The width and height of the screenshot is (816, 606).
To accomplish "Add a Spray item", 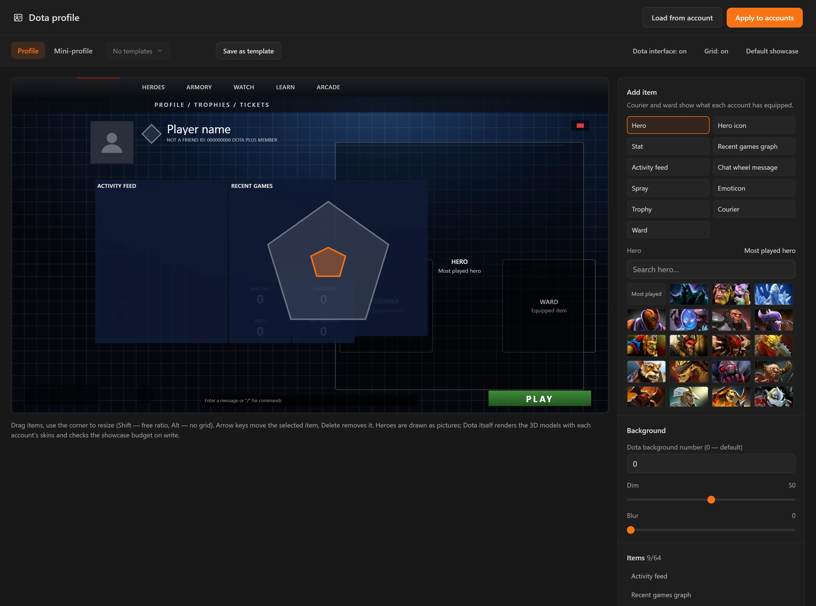I will tap(668, 188).
